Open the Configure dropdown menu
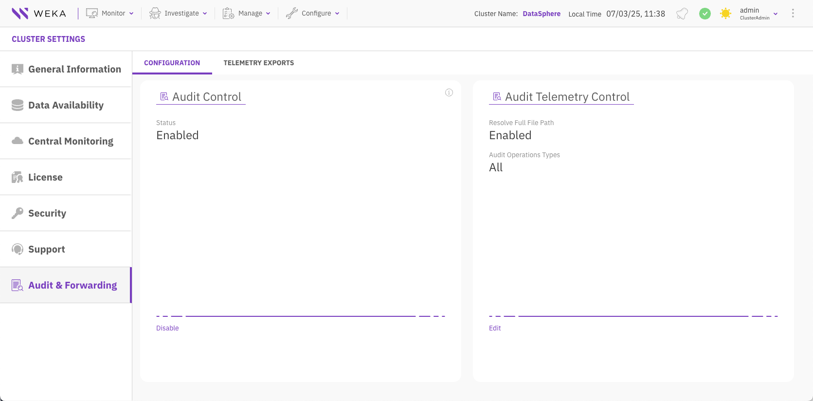Viewport: 813px width, 401px height. (x=312, y=14)
